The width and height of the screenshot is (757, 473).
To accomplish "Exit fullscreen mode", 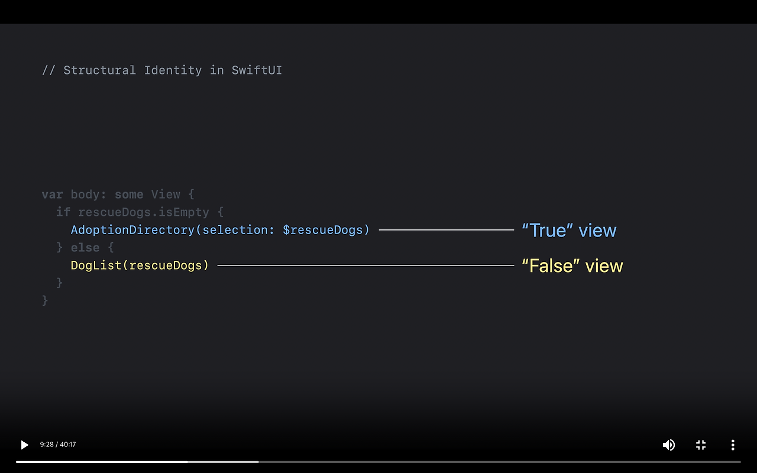I will (x=701, y=445).
